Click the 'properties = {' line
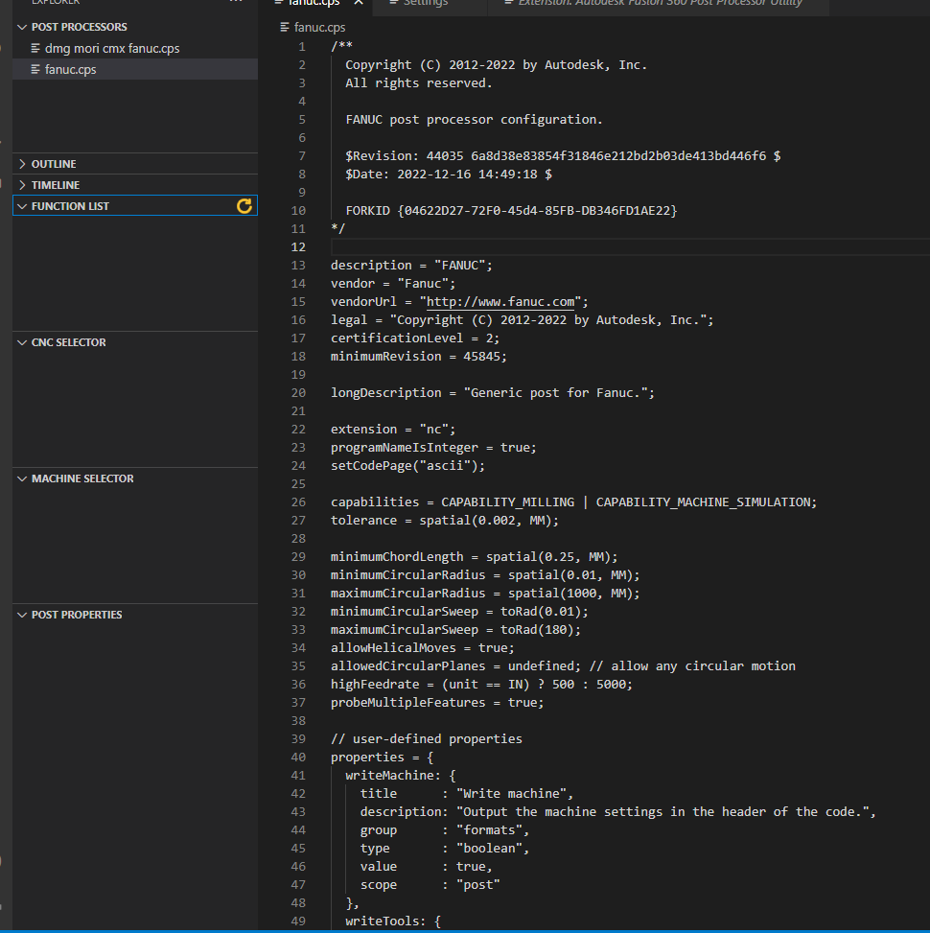Screen dimensions: 930x933 382,757
